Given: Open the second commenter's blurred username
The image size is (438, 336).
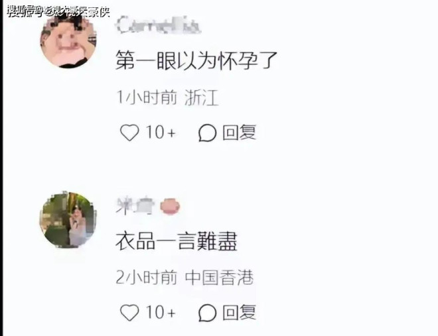Looking at the screenshot, I should (135, 206).
